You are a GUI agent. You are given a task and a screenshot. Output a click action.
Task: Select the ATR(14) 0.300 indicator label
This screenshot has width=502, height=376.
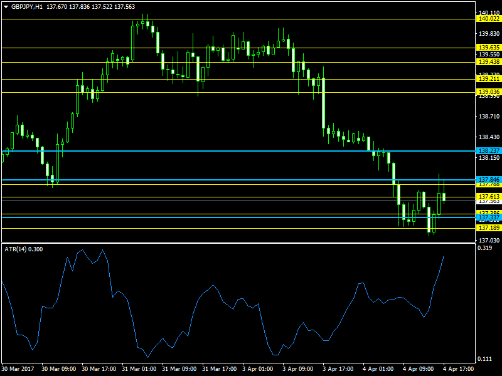(24, 249)
